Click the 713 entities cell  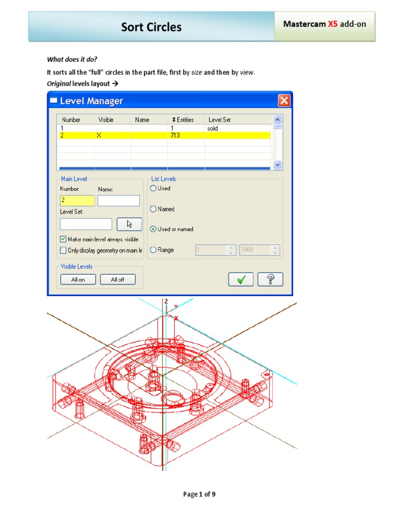[x=186, y=135]
